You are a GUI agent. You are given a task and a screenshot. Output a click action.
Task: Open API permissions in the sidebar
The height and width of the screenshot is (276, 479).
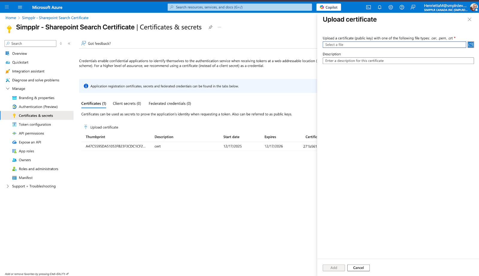click(31, 133)
